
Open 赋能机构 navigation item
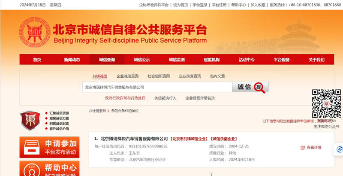pyautogui.click(x=212, y=60)
